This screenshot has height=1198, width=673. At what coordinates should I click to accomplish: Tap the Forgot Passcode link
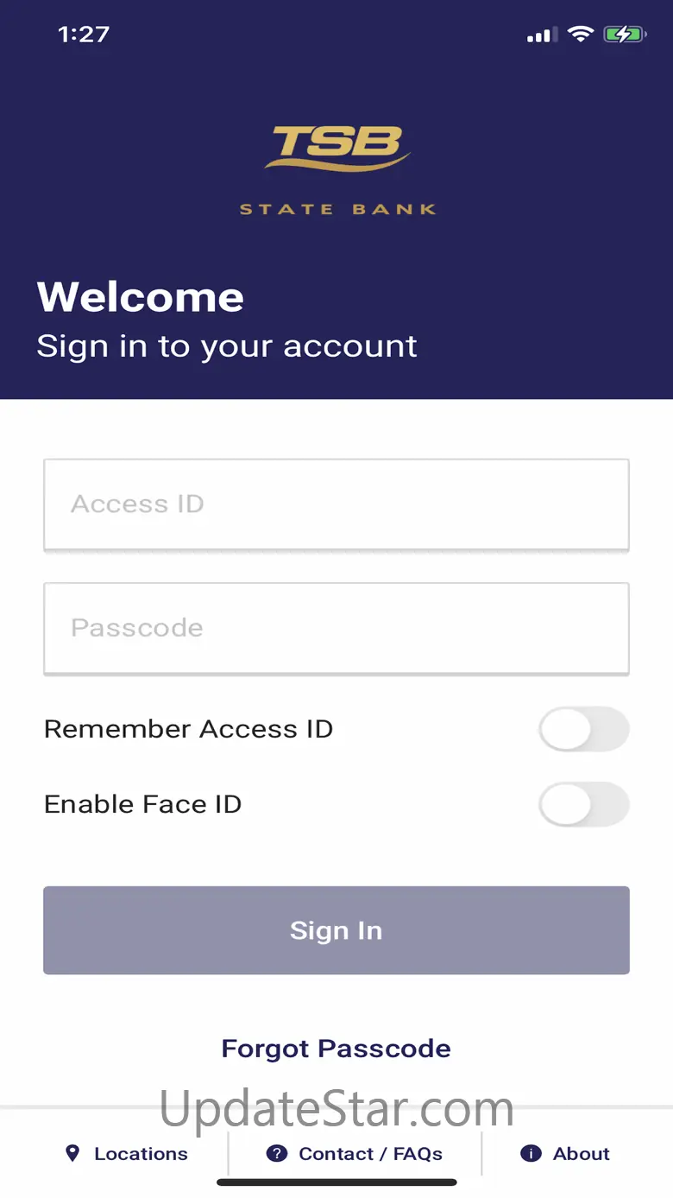pyautogui.click(x=336, y=1049)
